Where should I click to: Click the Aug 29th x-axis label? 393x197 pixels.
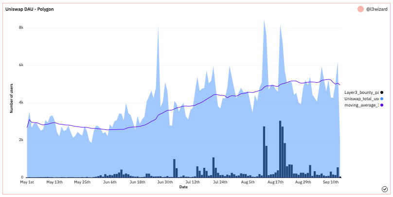(303, 182)
